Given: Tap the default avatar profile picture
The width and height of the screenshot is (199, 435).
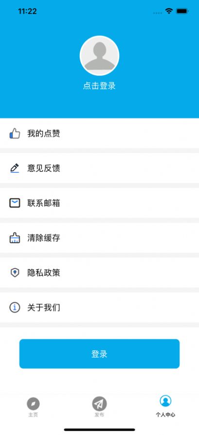Looking at the screenshot, I should (x=99, y=56).
